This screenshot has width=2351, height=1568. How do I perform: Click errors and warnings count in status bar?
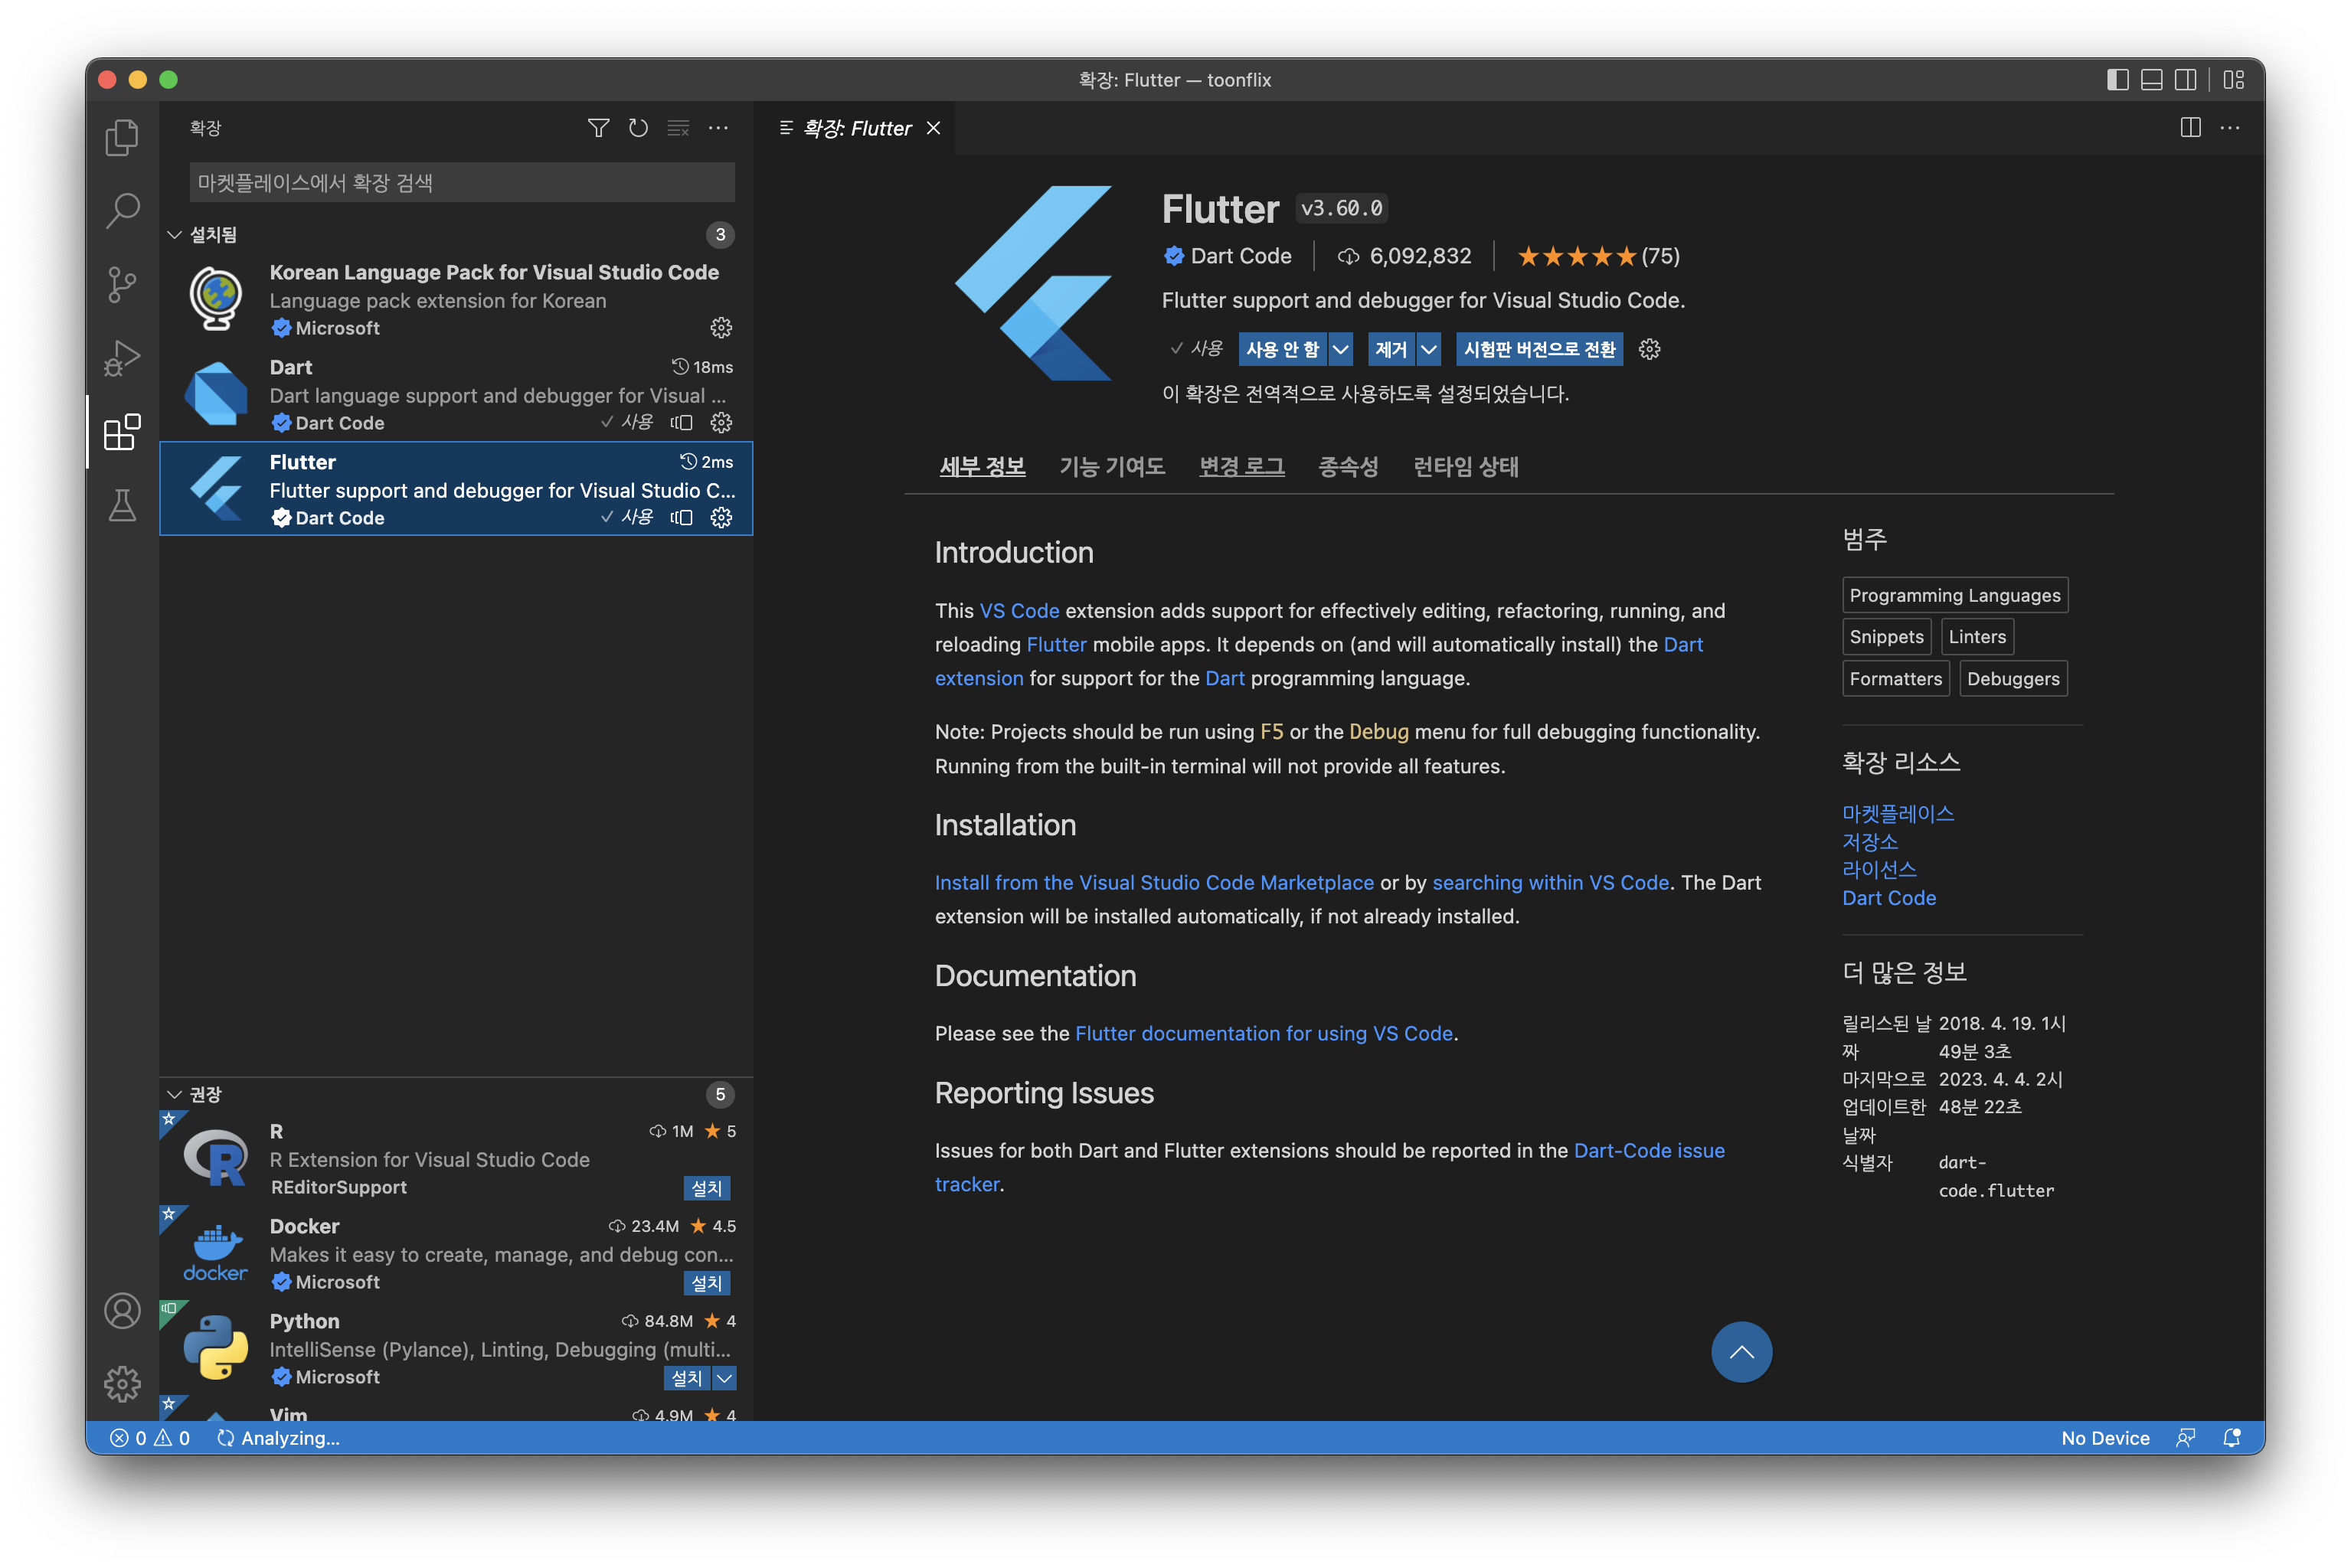[x=150, y=1438]
